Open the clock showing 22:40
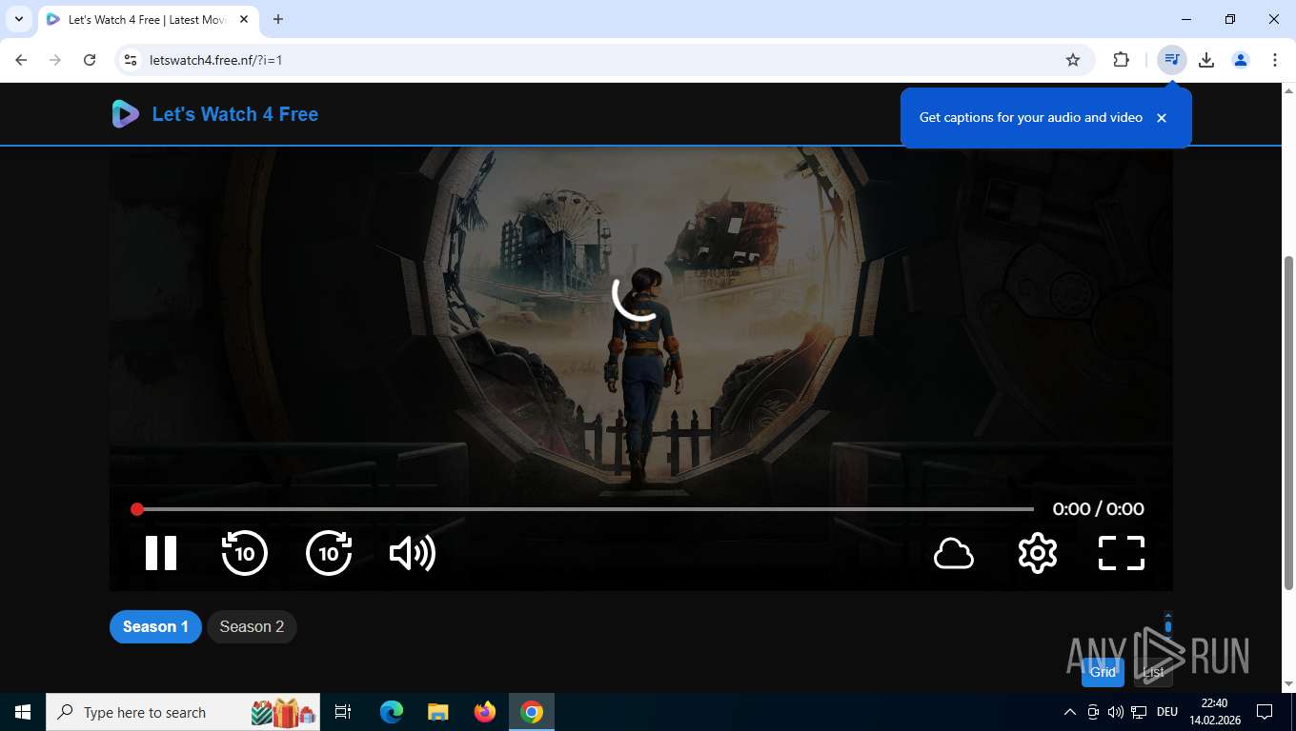The width and height of the screenshot is (1296, 731). click(1214, 712)
